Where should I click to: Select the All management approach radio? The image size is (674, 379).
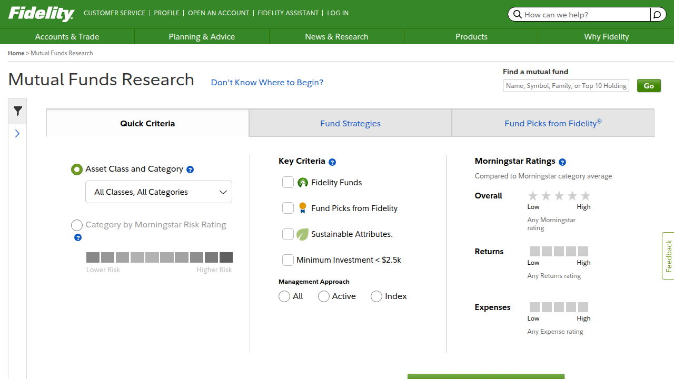(284, 296)
